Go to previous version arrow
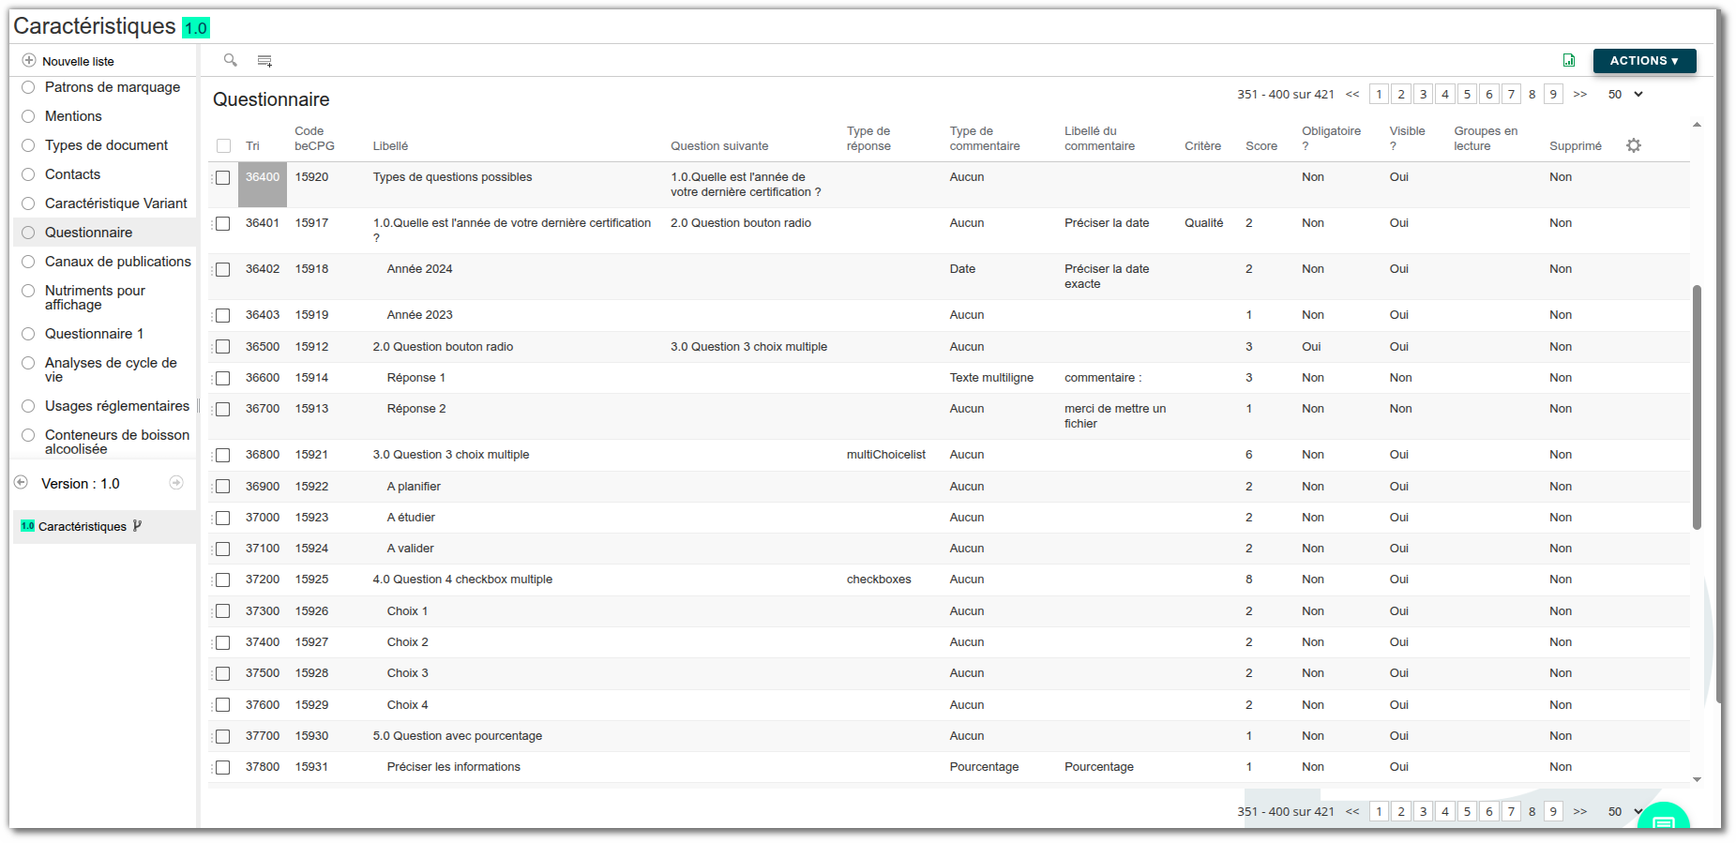 (21, 482)
